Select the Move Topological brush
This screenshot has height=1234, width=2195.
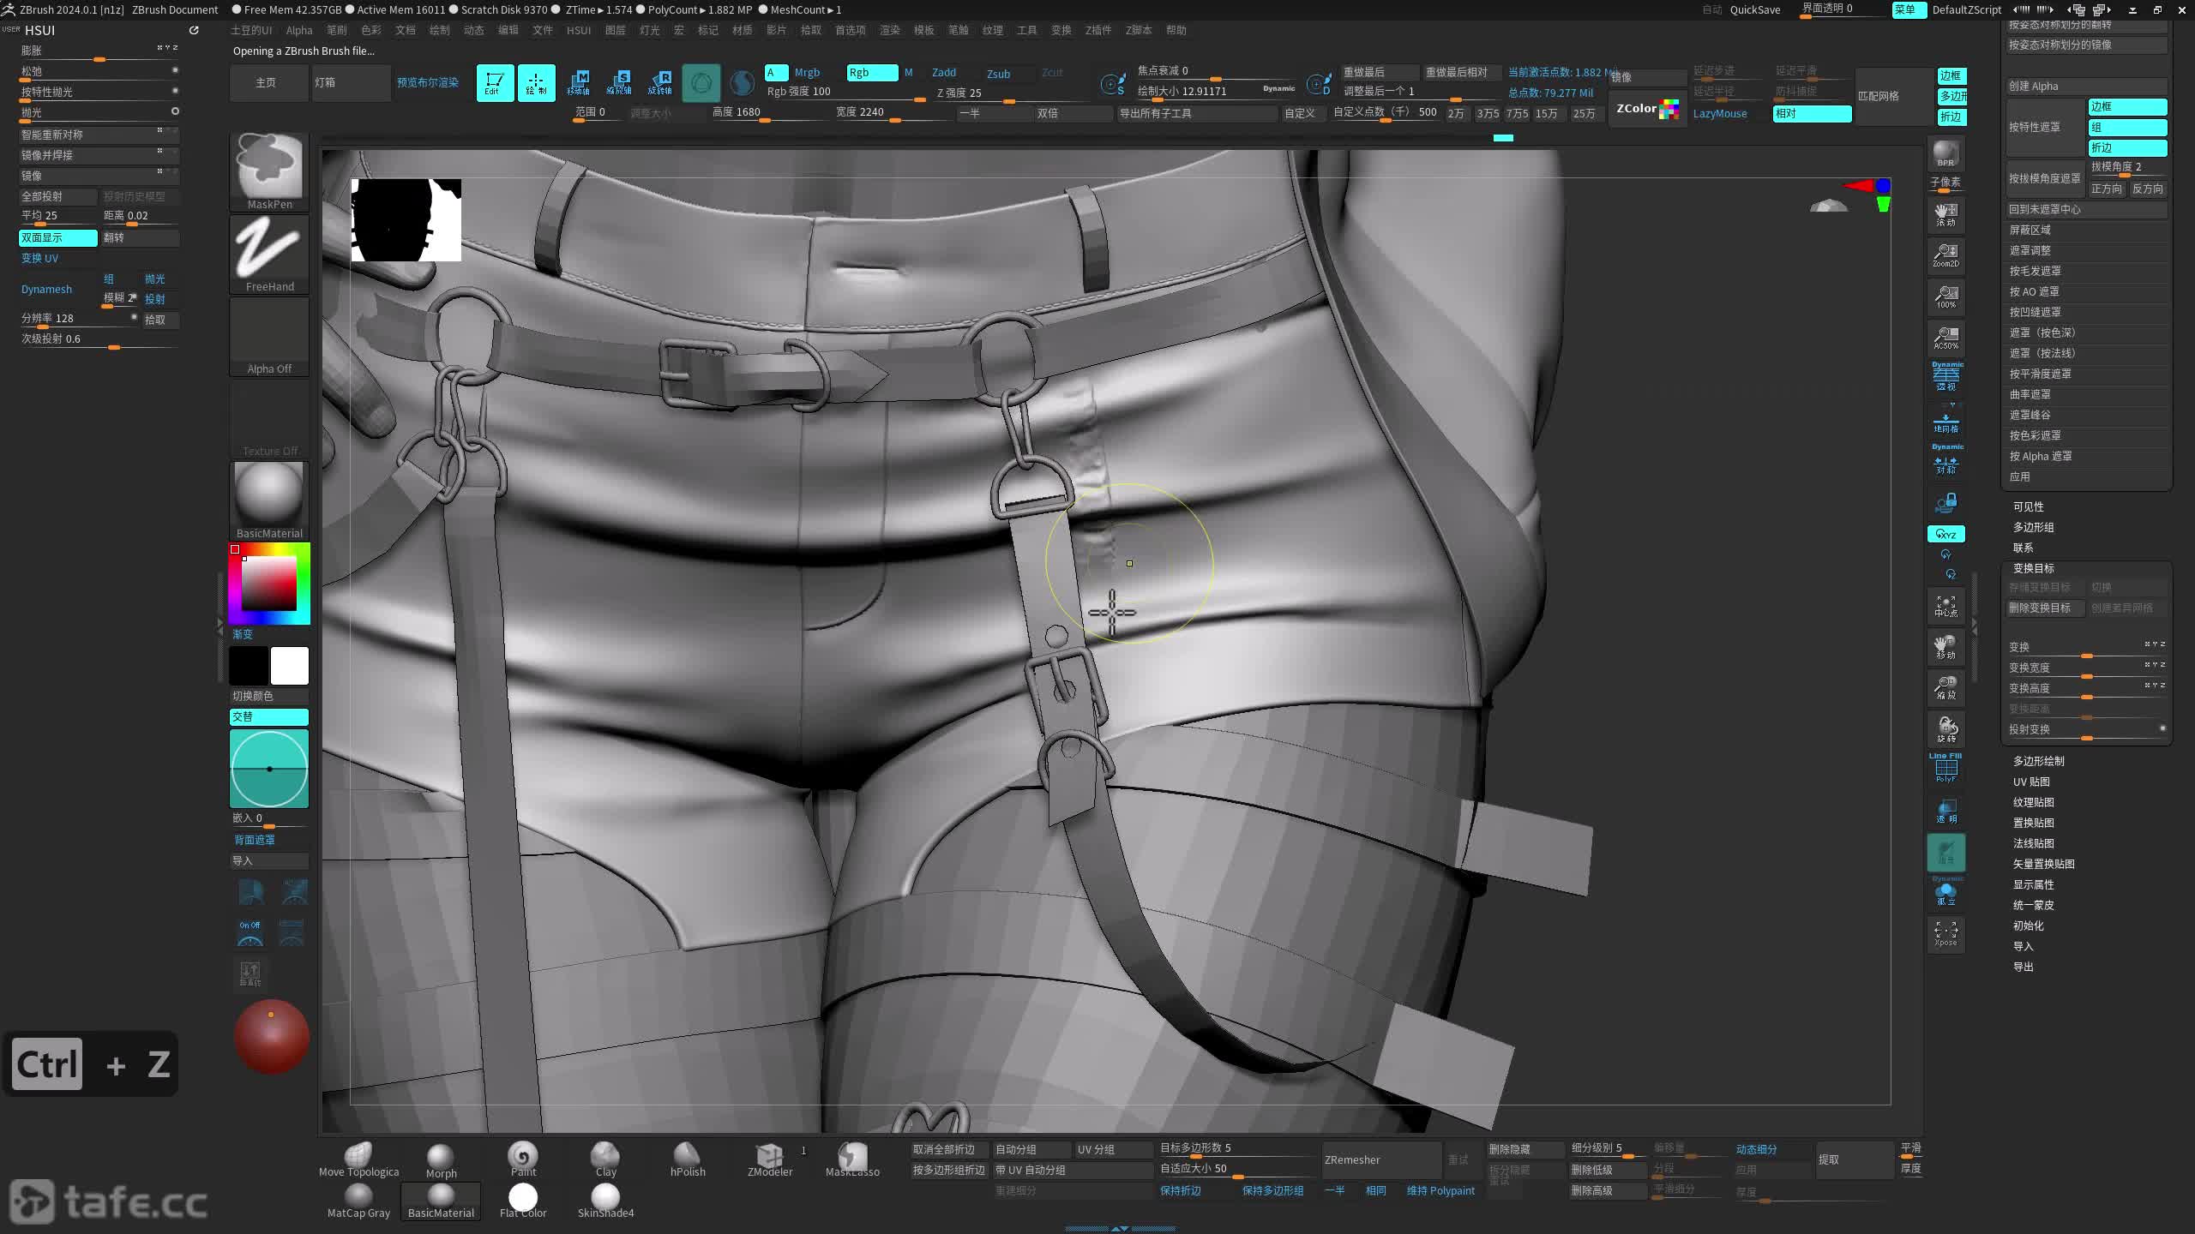point(358,1159)
